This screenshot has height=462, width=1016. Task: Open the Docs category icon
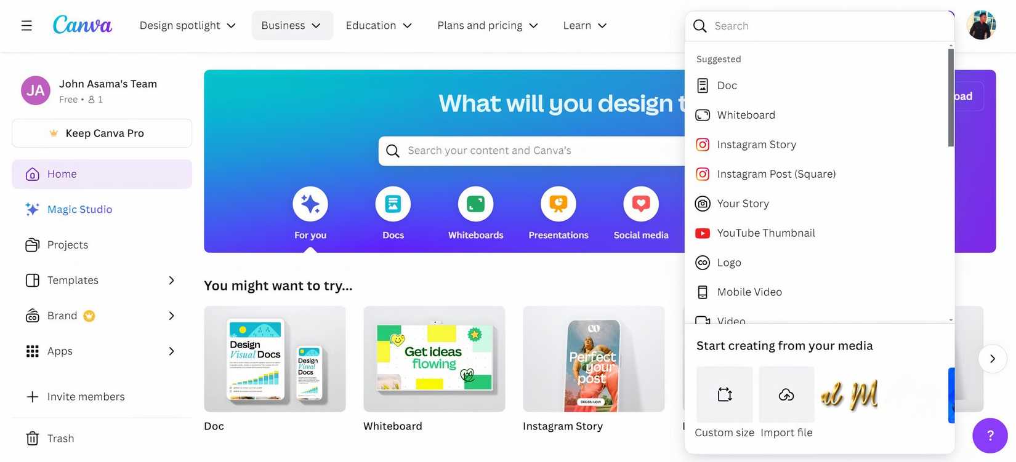(393, 204)
